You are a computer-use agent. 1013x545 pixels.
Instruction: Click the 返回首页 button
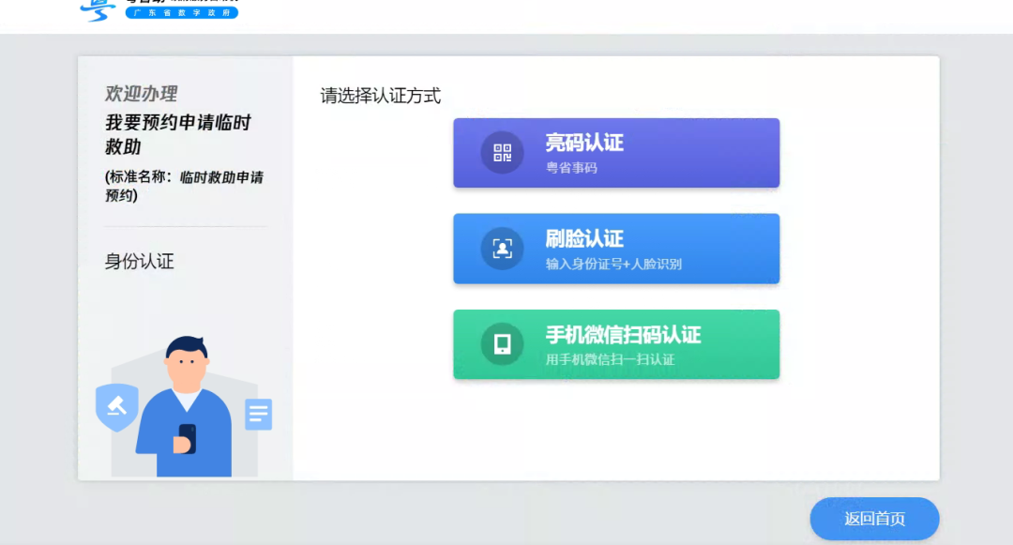coord(873,519)
